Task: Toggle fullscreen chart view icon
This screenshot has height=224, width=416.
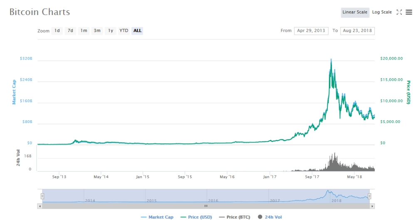Action: [399, 12]
